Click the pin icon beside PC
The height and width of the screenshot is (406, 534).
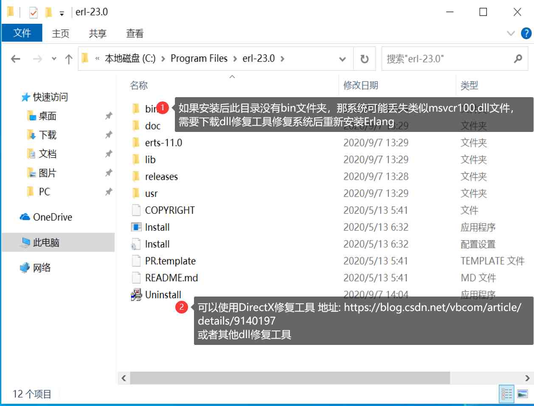[x=109, y=192]
